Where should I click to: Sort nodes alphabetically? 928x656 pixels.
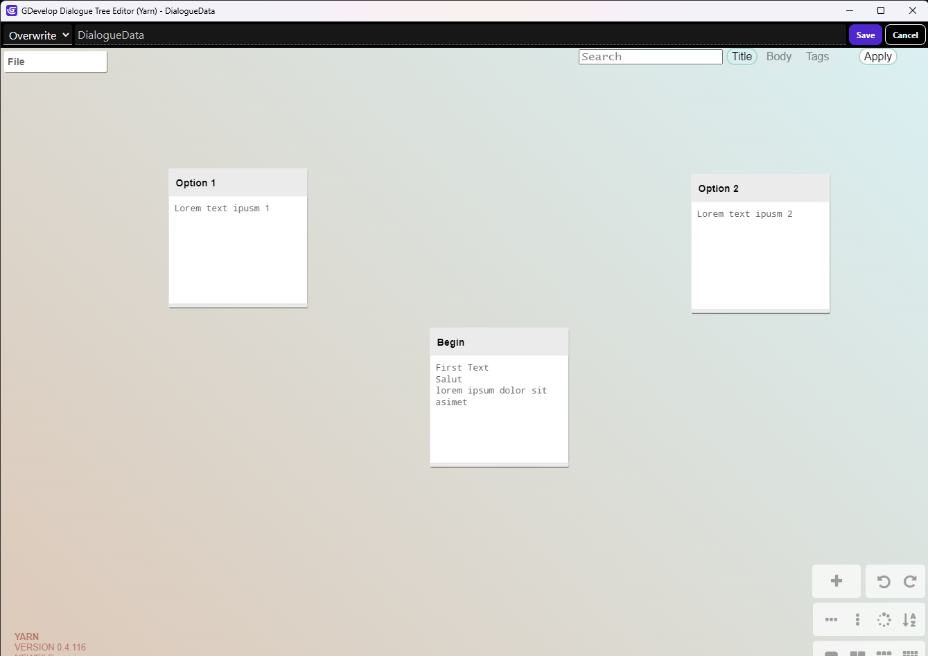tap(910, 619)
